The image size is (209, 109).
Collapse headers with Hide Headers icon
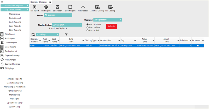(83, 7)
